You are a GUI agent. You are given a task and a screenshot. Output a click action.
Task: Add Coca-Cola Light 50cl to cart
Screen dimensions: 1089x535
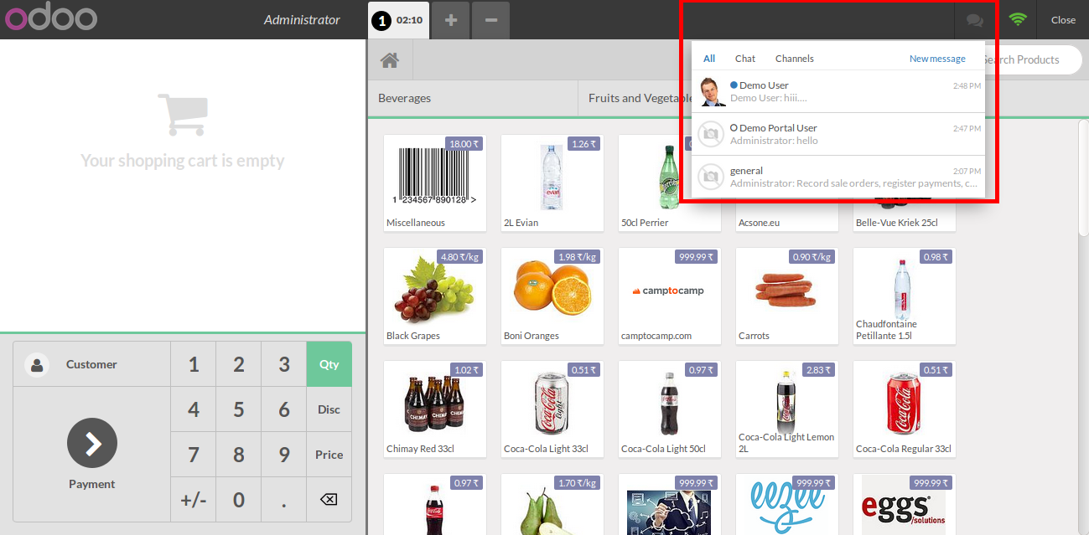tap(669, 409)
